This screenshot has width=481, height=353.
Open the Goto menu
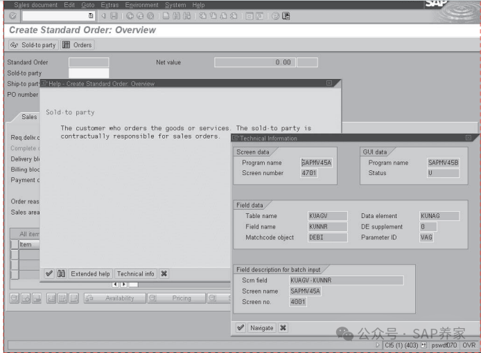tap(88, 5)
